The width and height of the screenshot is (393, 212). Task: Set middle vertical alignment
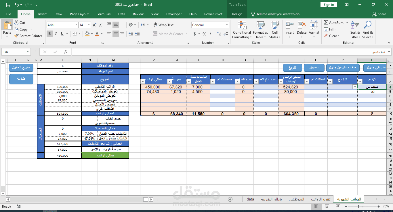pos(116,25)
